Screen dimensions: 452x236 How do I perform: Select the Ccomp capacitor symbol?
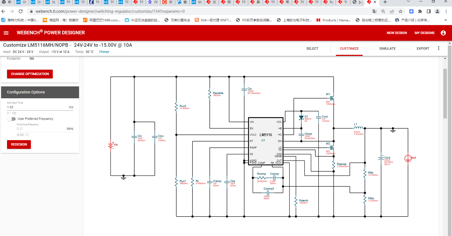click(274, 178)
